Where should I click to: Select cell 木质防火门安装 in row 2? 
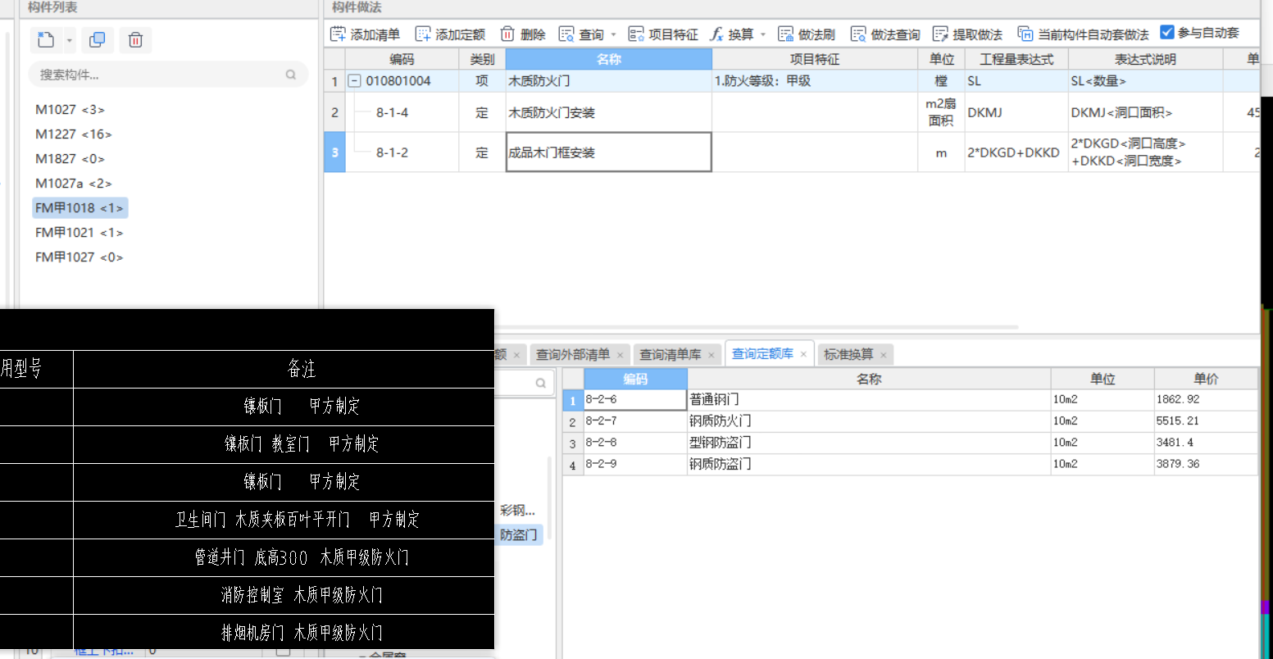coord(609,112)
